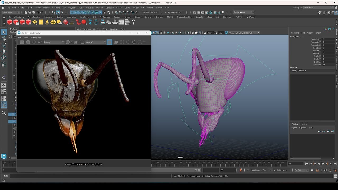Click the Redshift RV render view shelf icon
The image size is (338, 190).
(x=10, y=22)
